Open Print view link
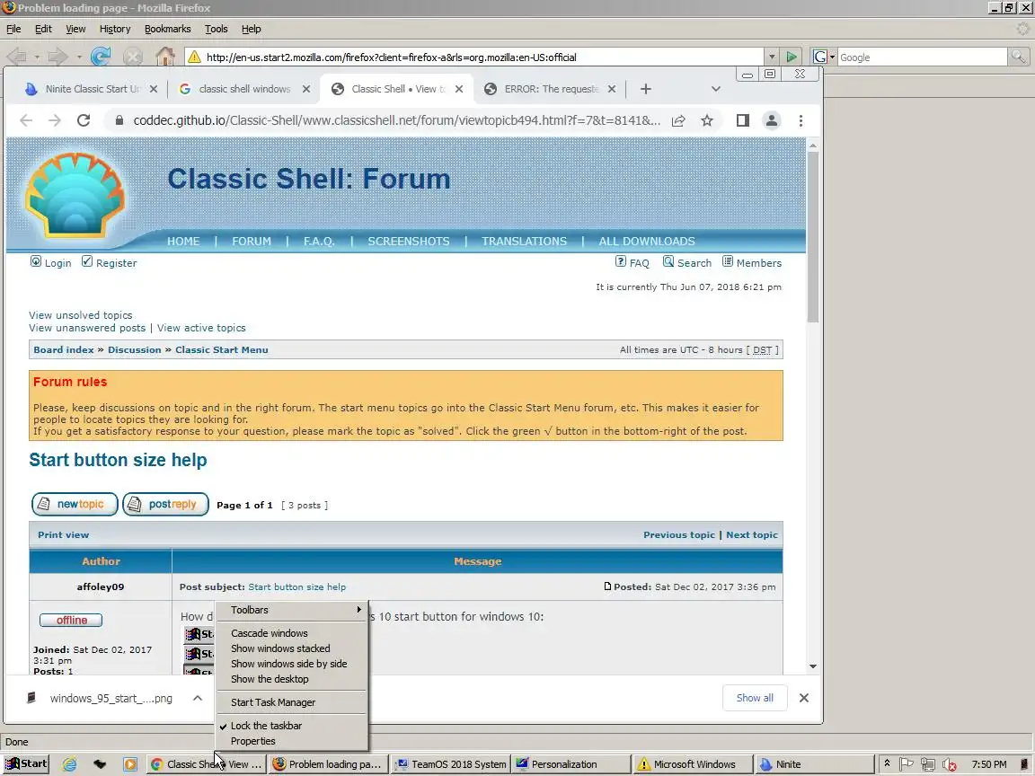 point(64,535)
